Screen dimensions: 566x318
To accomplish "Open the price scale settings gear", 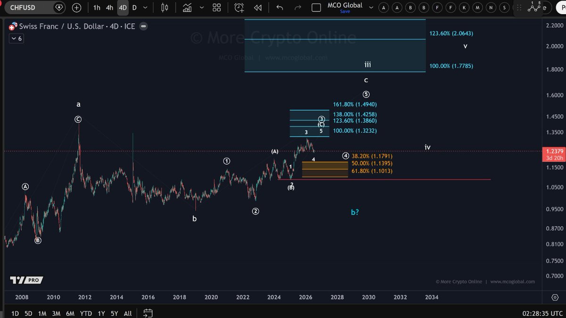I will pos(555,297).
